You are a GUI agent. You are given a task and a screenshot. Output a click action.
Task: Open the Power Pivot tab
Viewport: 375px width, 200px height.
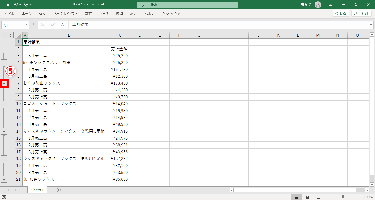point(172,13)
